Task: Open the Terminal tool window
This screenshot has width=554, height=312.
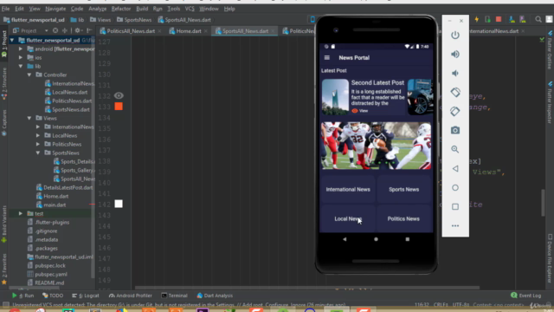Action: [174, 296]
